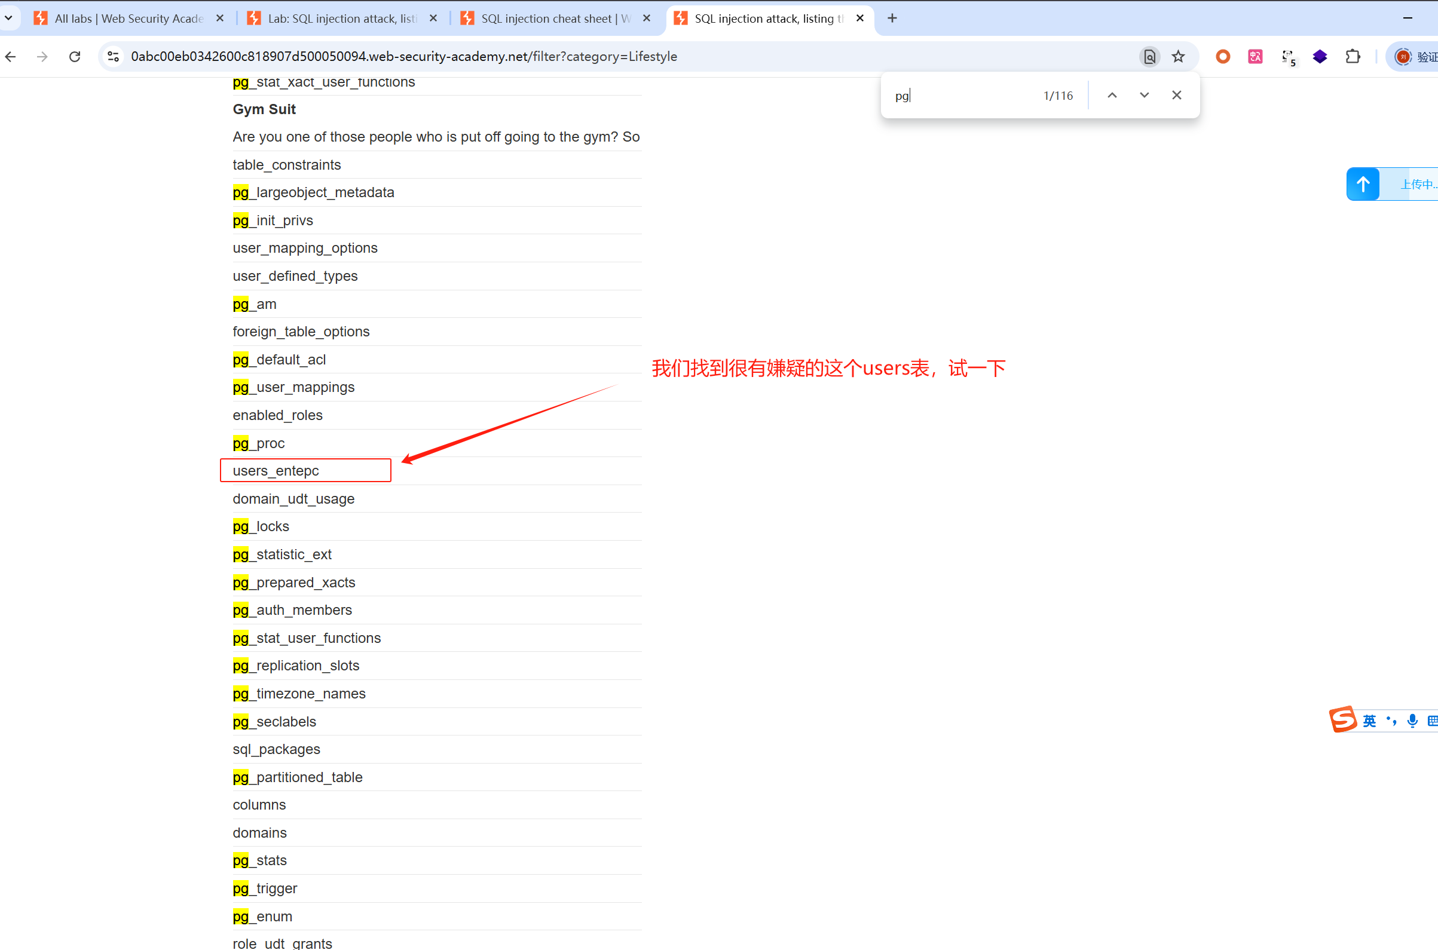Open the search-by-image lens icon in the address bar
This screenshot has width=1438, height=950.
tap(1149, 56)
